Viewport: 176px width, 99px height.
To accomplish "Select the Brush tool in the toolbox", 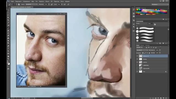I will (8, 28).
